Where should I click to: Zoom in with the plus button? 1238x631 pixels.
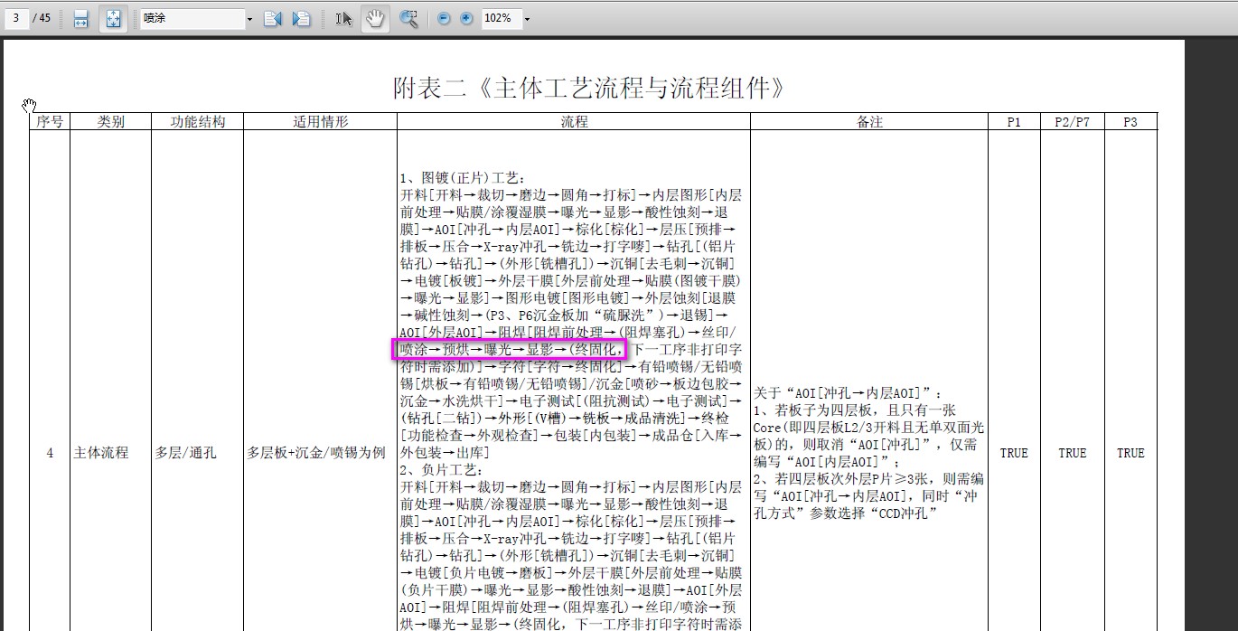[x=466, y=18]
